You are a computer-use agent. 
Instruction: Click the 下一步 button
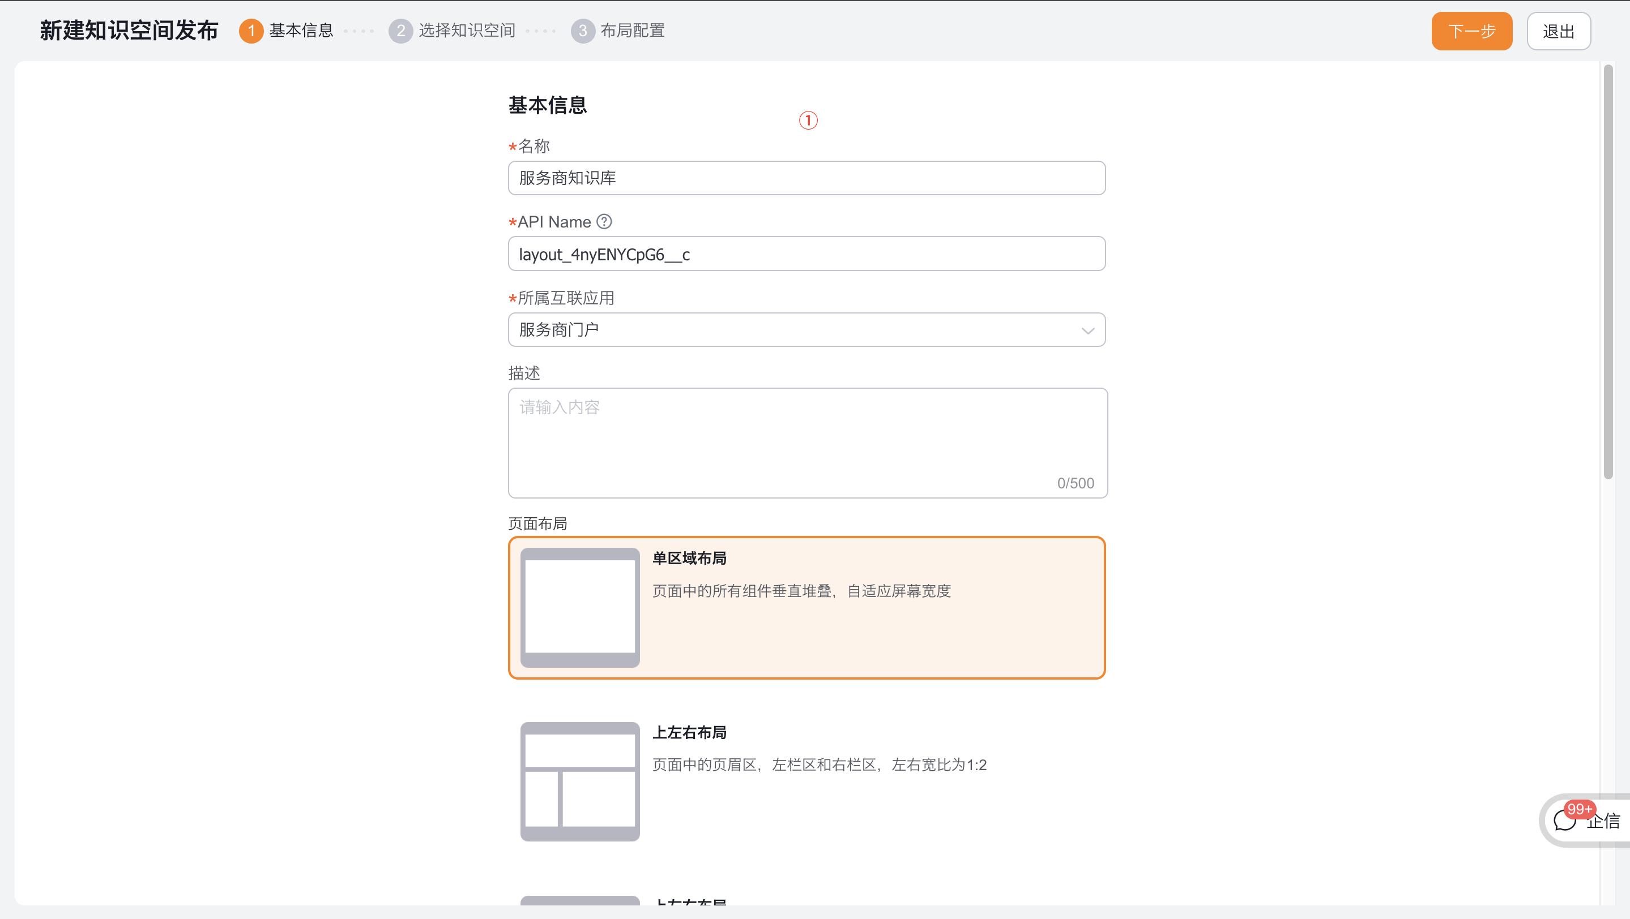(x=1471, y=31)
